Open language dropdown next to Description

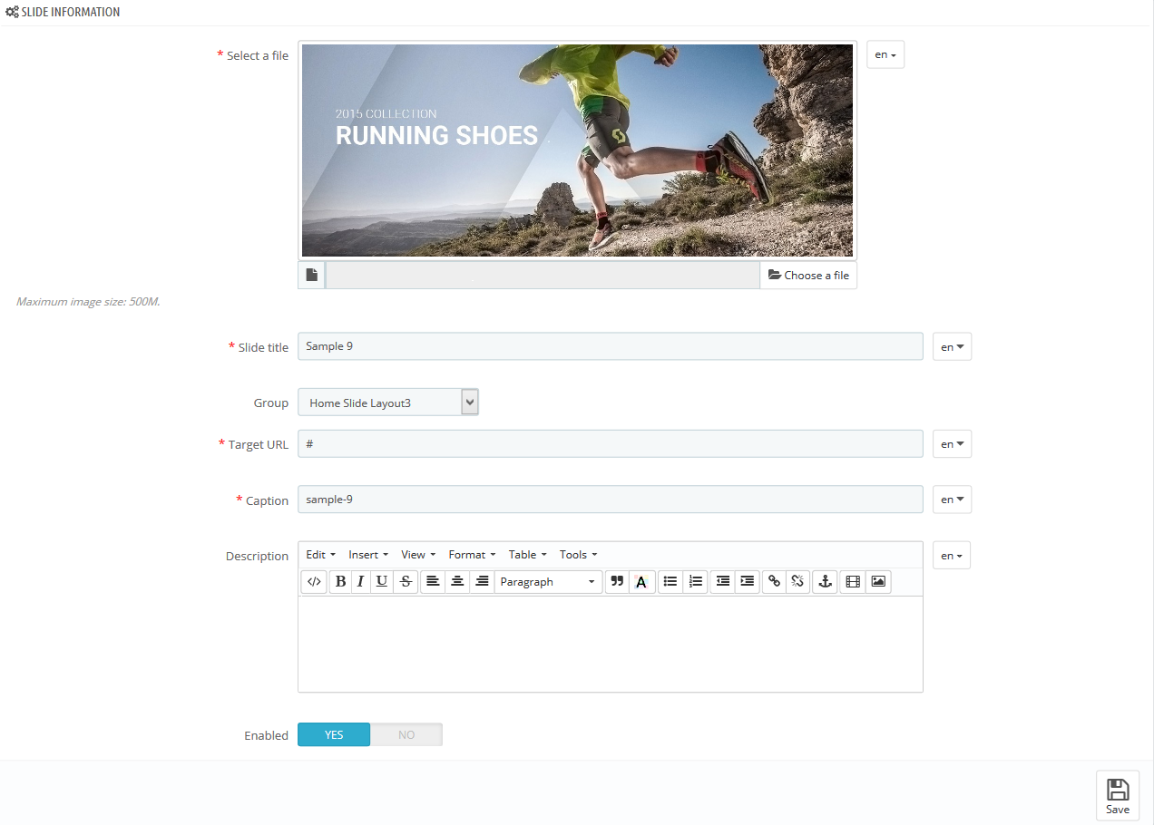[952, 556]
